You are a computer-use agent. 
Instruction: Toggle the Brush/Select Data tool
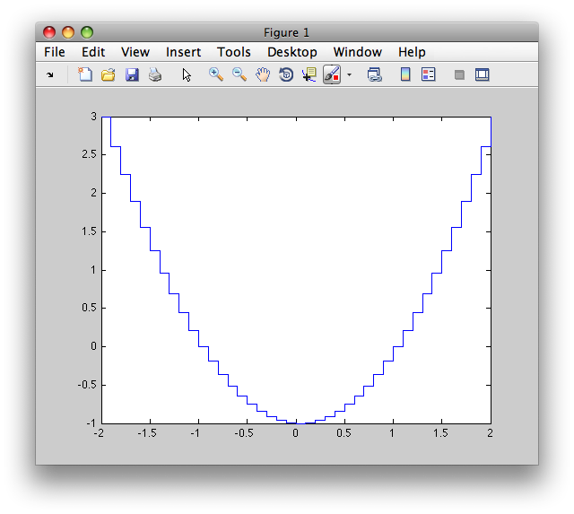(332, 74)
